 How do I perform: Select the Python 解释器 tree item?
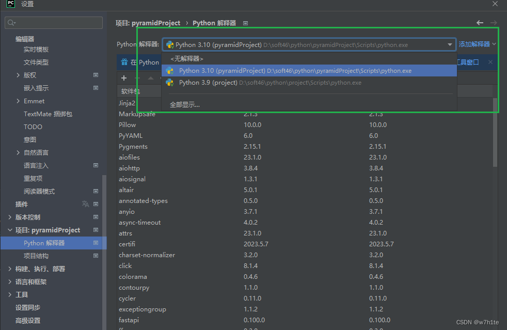click(53, 243)
